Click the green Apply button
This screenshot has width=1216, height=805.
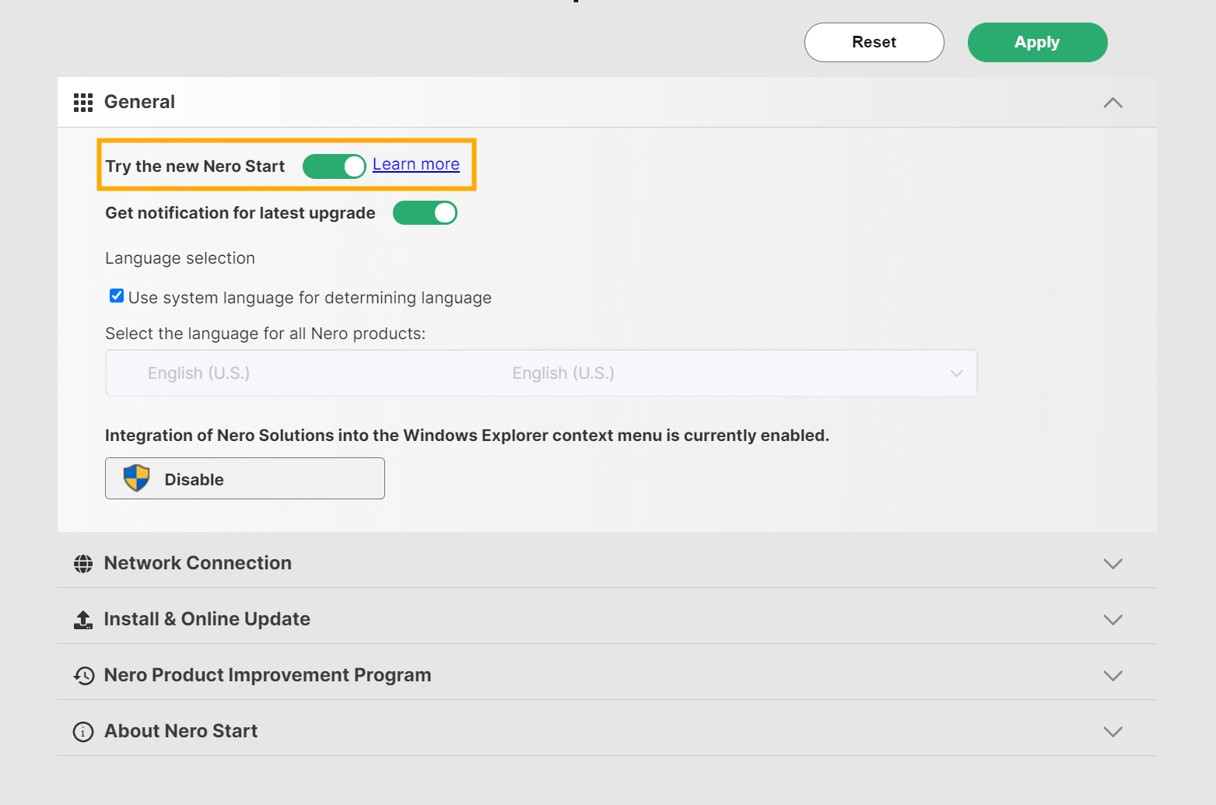pos(1038,42)
